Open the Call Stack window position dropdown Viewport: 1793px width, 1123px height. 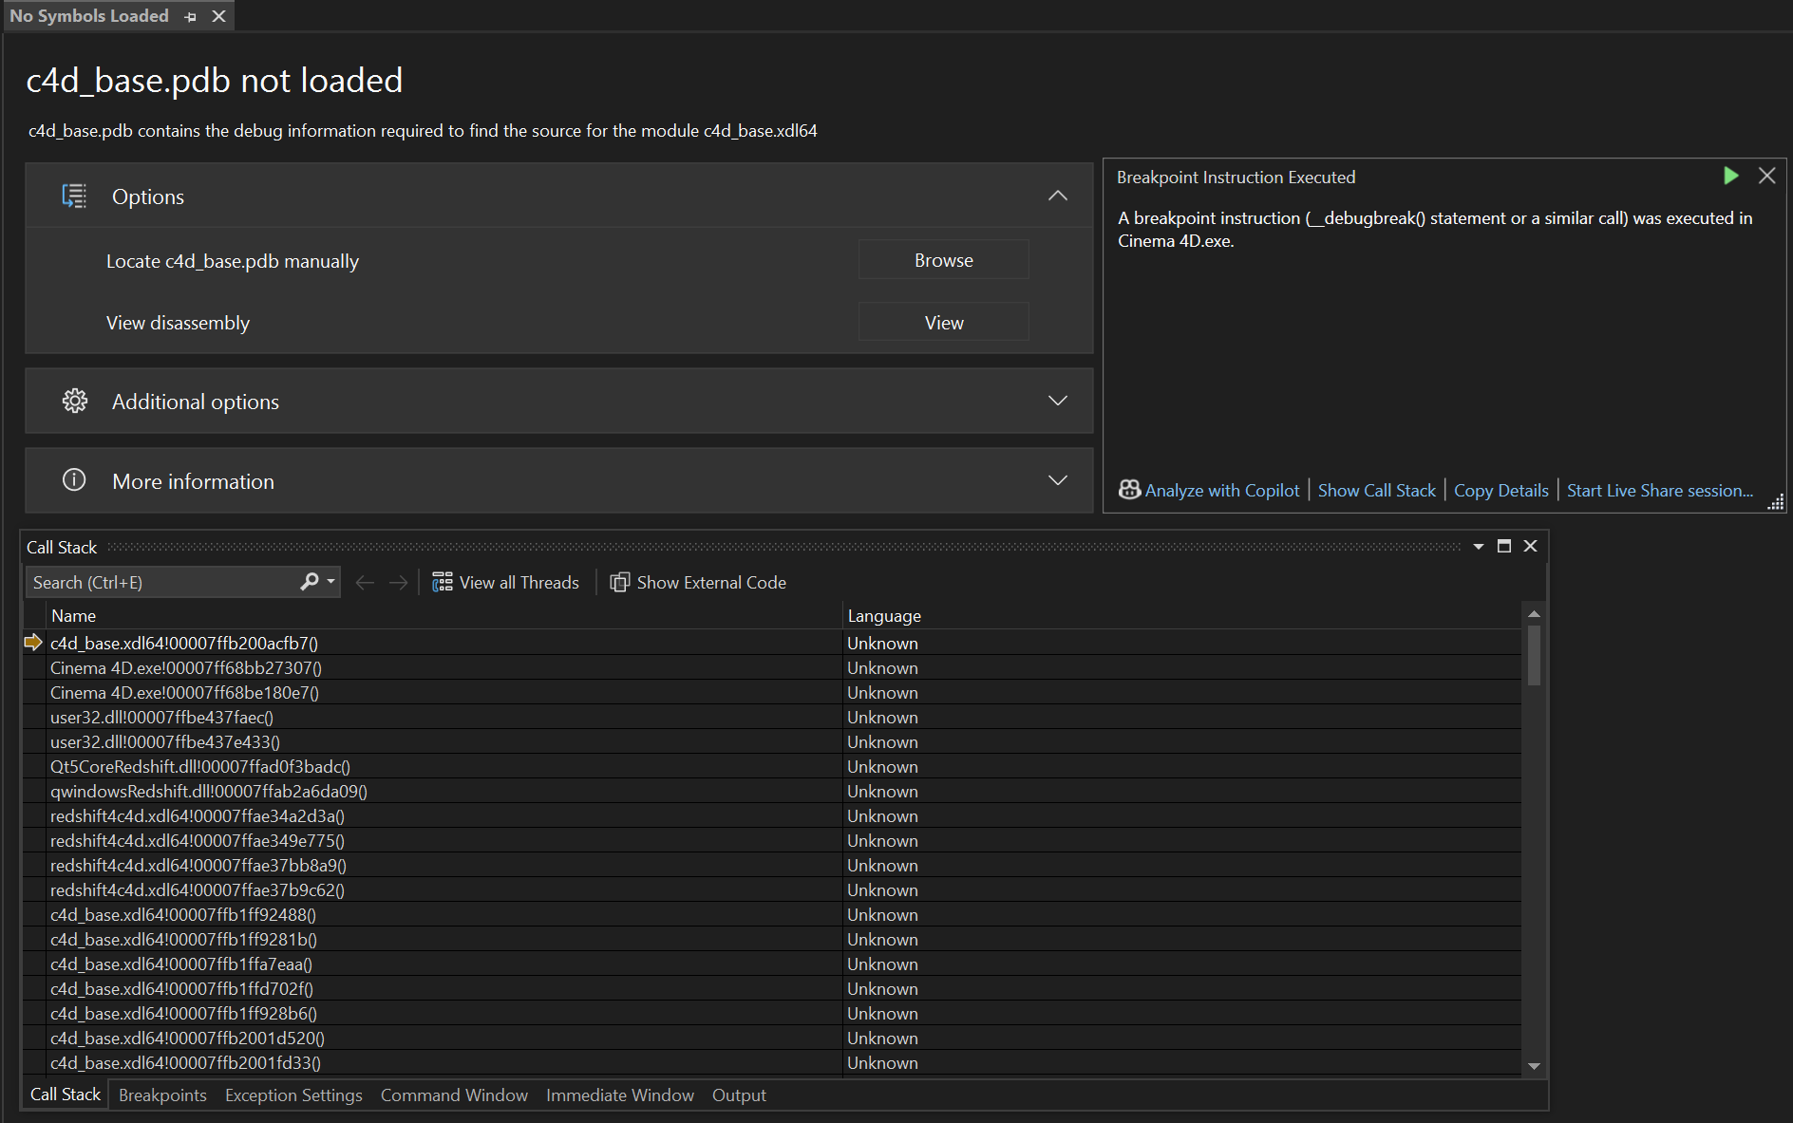point(1479,546)
